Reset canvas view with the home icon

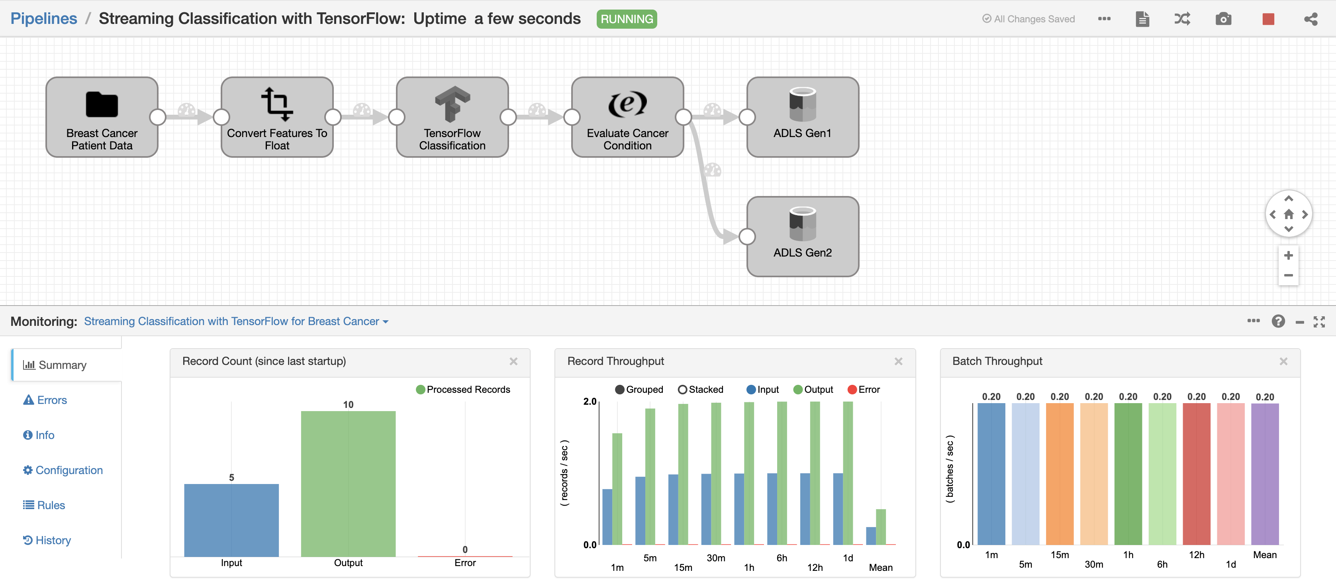coord(1288,214)
